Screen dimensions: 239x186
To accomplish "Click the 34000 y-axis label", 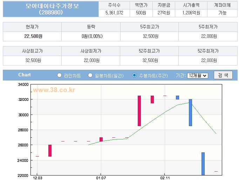I will point(23,84).
